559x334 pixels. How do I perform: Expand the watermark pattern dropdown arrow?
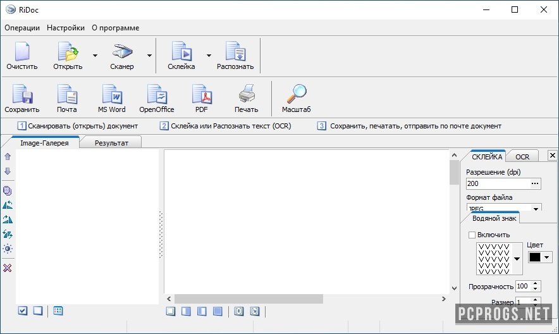tap(518, 259)
